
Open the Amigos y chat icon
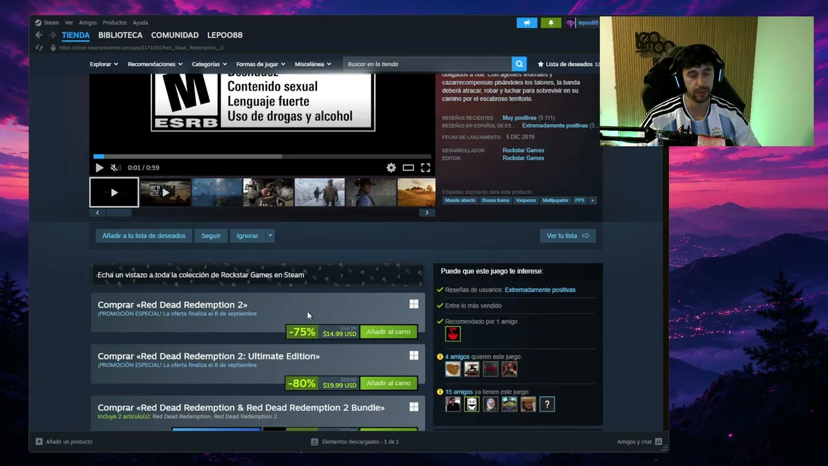pyautogui.click(x=659, y=441)
